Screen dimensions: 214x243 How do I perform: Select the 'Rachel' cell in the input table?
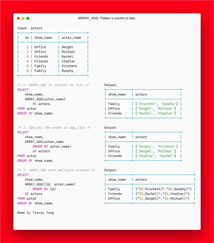(67, 57)
